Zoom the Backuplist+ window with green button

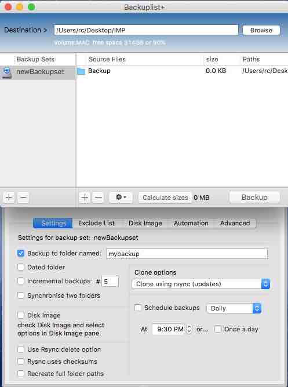click(x=31, y=7)
